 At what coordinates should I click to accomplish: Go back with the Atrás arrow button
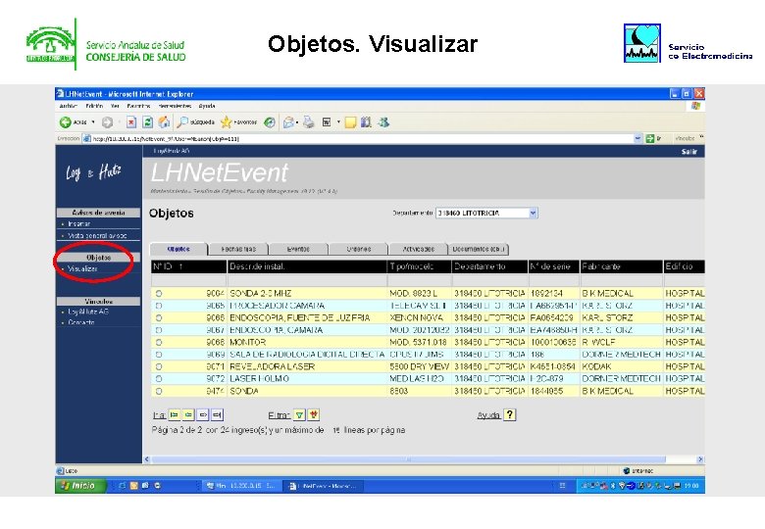point(73,122)
